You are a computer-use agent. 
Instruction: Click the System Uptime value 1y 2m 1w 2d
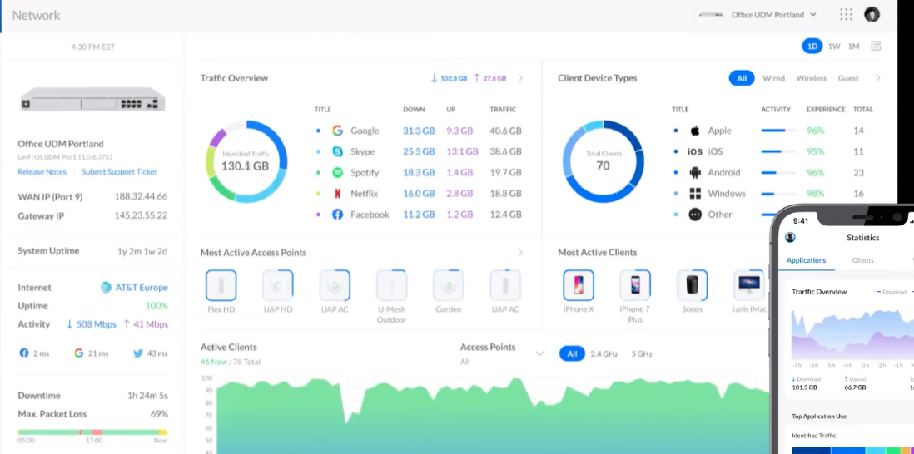142,251
